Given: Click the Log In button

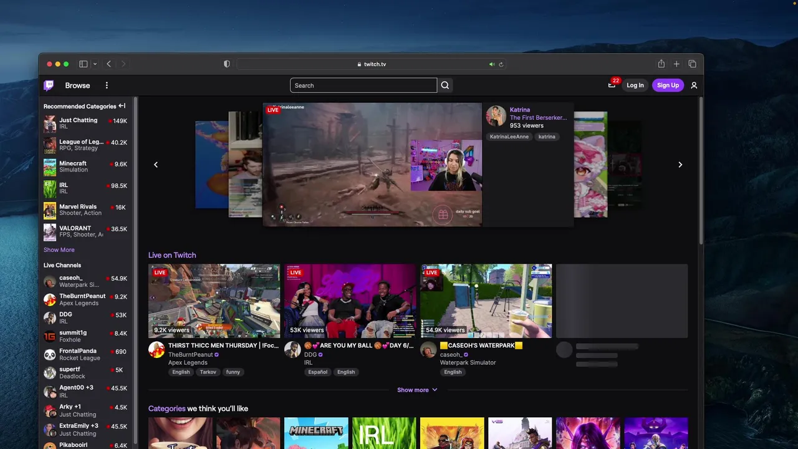Looking at the screenshot, I should pos(635,85).
